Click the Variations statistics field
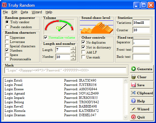 (141, 23)
